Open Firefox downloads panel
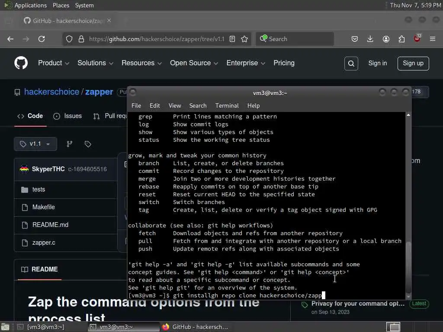 point(370,39)
